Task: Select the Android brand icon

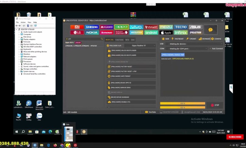Action: 151,32
